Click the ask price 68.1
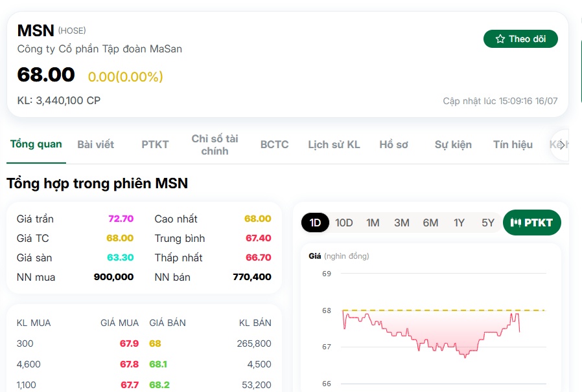 158,364
